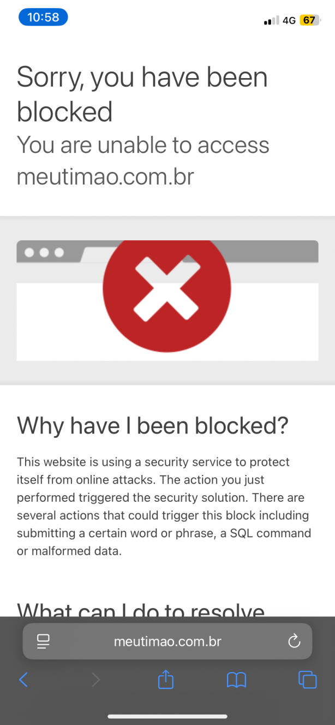Tap the blue 10:58 time pill
This screenshot has width=335, height=725.
click(x=43, y=17)
